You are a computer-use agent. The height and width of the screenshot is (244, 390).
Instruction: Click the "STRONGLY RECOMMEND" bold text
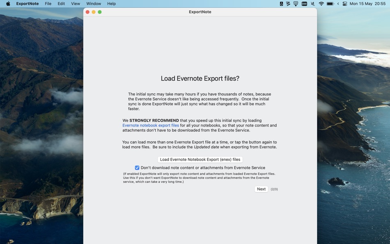[x=154, y=120]
